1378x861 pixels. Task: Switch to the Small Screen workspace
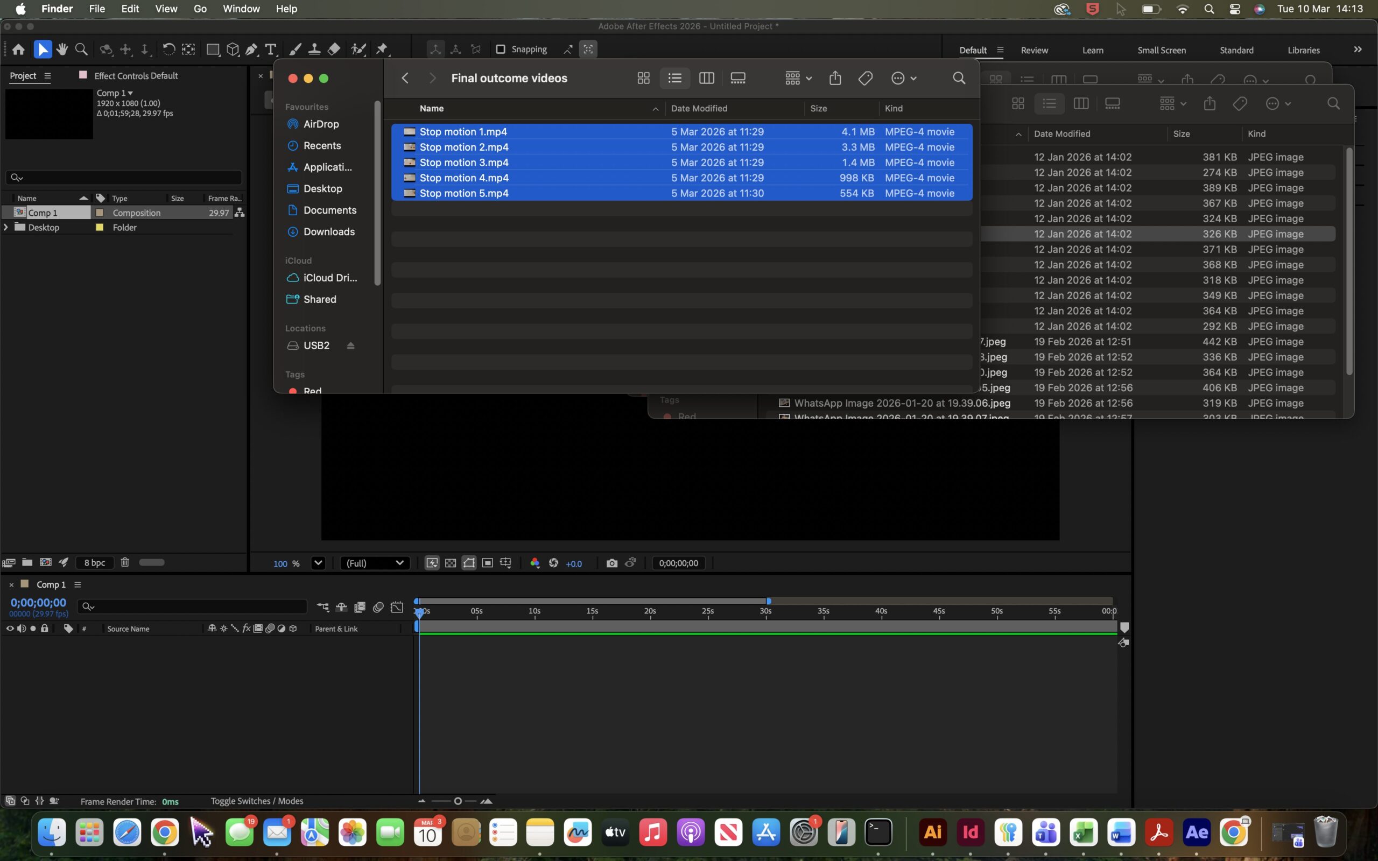1162,50
